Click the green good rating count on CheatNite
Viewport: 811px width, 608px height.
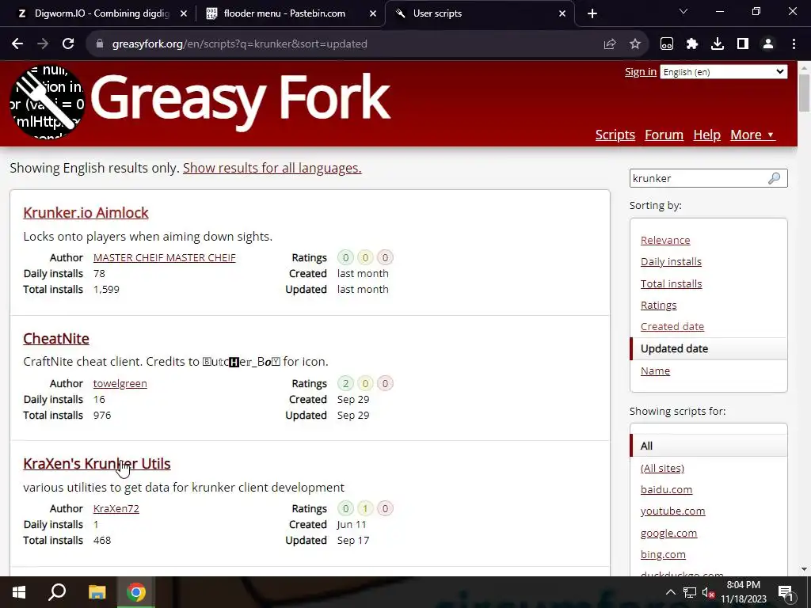(x=345, y=384)
